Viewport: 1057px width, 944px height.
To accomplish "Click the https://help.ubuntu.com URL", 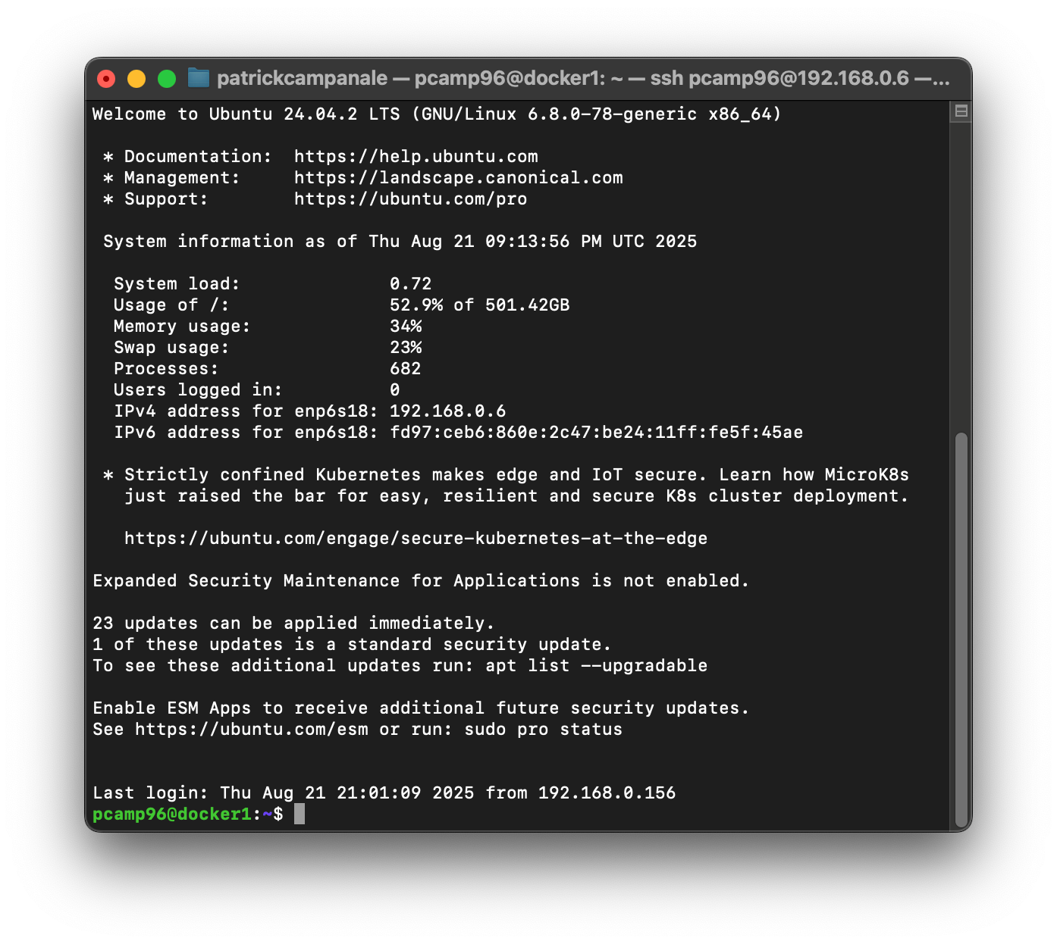I will [x=416, y=157].
